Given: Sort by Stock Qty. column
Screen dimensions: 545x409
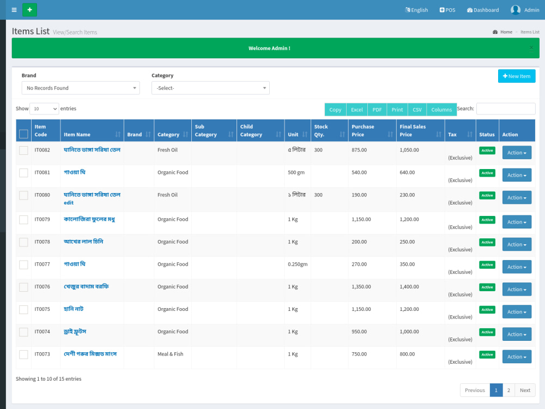Looking at the screenshot, I should tap(330, 130).
